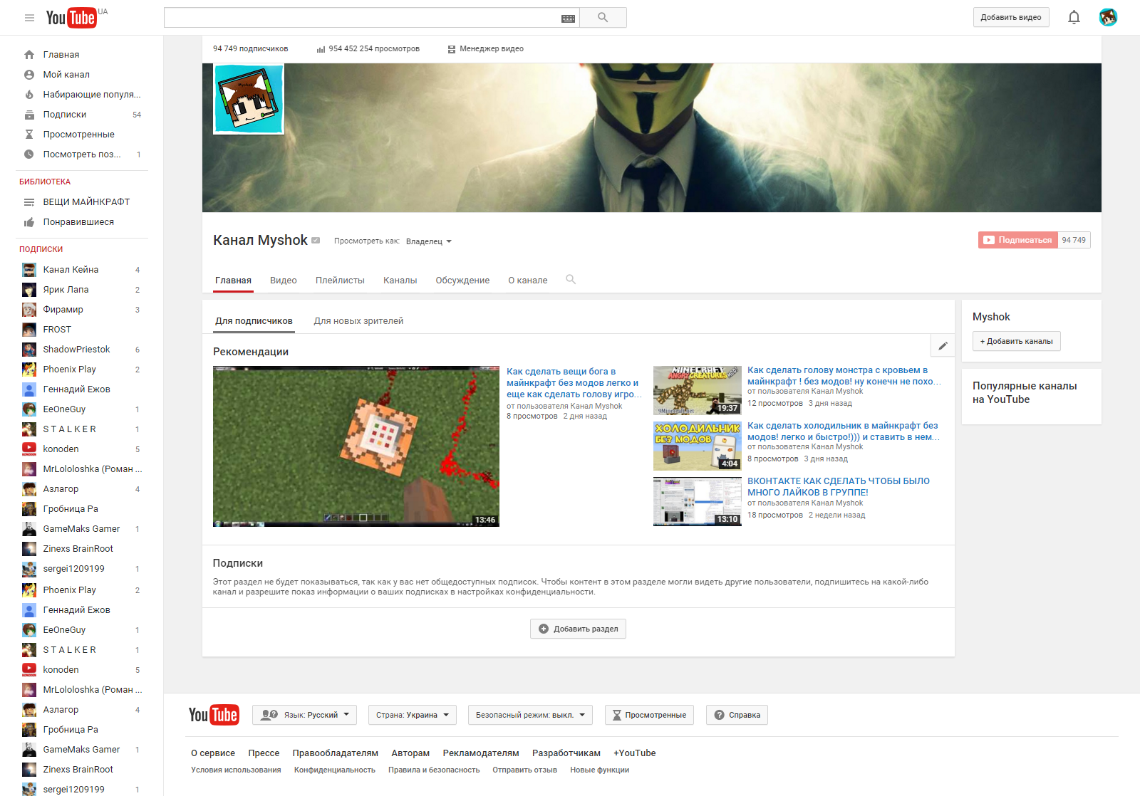Switch to the Видео tab
1140x796 pixels.
(x=283, y=281)
